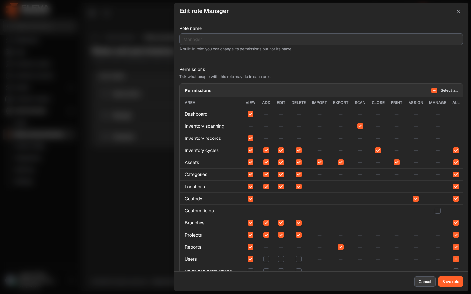Click the Custom fields row label
471x294 pixels.
(x=199, y=211)
